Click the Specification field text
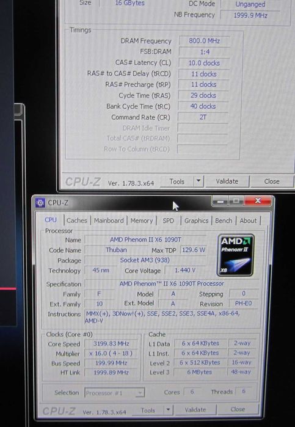The image size is (295, 427). click(172, 283)
